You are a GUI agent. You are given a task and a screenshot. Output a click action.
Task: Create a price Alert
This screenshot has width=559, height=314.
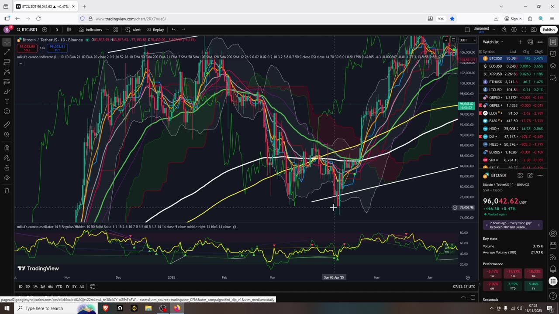click(133, 30)
